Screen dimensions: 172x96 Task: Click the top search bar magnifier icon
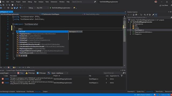click(x=95, y=2)
